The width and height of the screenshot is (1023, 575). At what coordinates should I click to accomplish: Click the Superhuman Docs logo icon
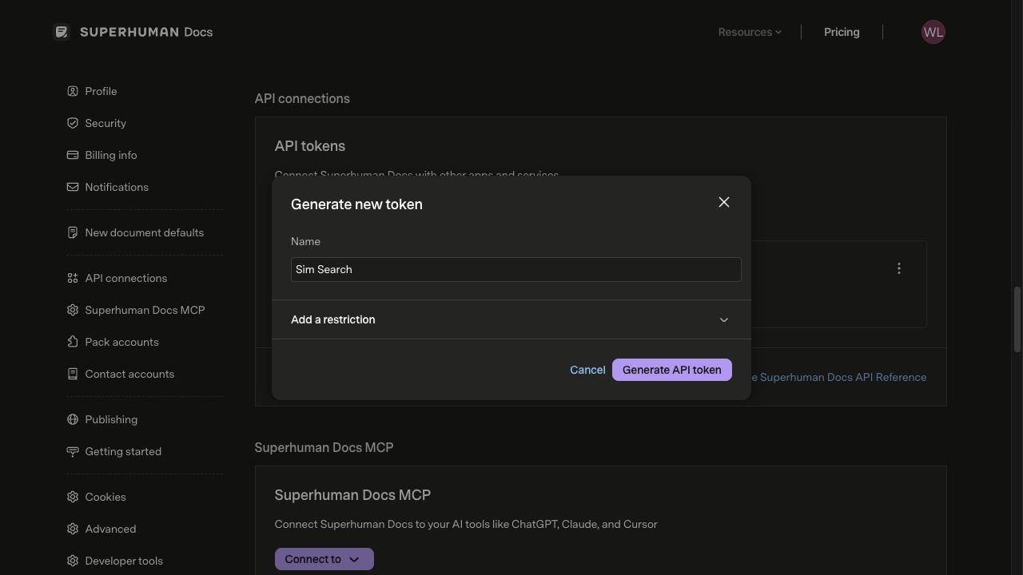point(62,32)
